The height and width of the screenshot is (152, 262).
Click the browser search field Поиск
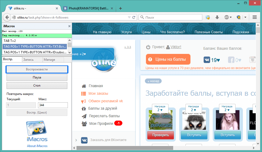tap(171, 17)
